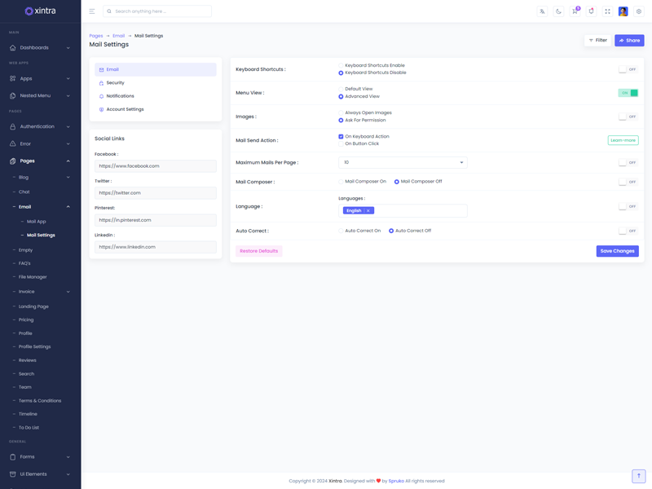The width and height of the screenshot is (652, 489).
Task: Select the Mail Composer On radio button
Action: pyautogui.click(x=341, y=182)
